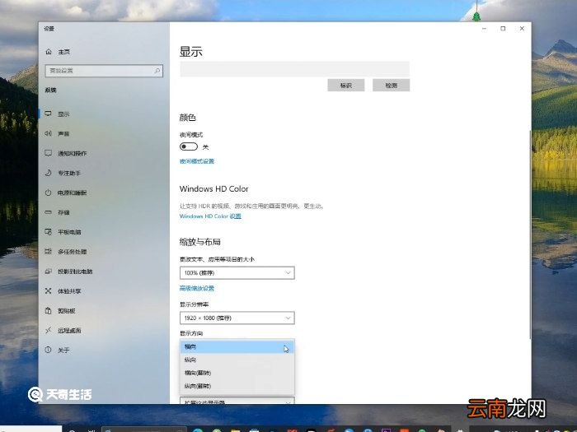Select 纵向 (Portrait) orientation option

(x=237, y=360)
